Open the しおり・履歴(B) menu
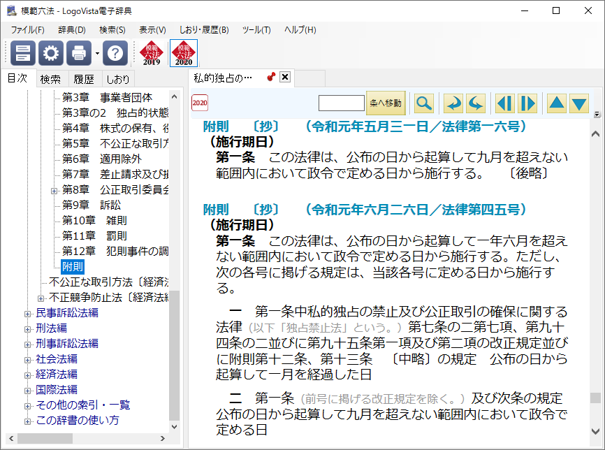 pos(204,30)
